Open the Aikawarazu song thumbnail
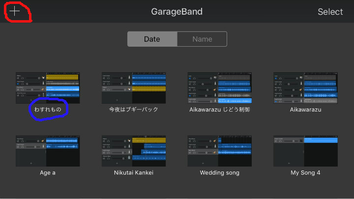This screenshot has height=199, width=354. [x=305, y=88]
